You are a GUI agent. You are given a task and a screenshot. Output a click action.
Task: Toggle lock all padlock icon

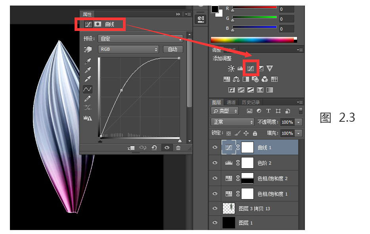[255, 133]
